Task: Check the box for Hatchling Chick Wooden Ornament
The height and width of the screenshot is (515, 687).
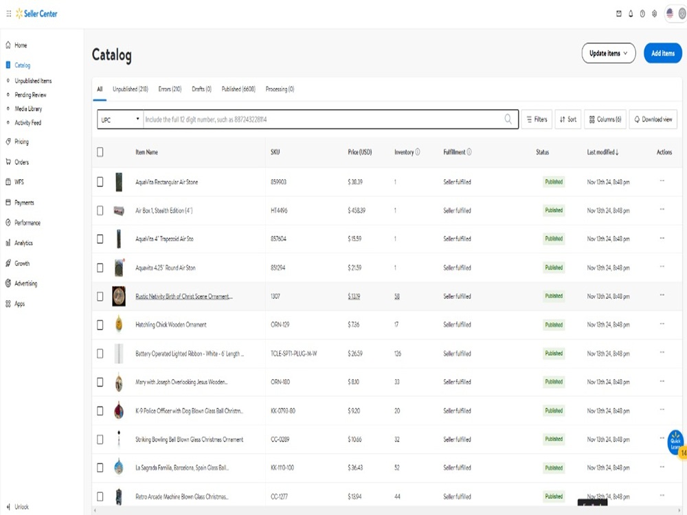Action: click(x=100, y=325)
